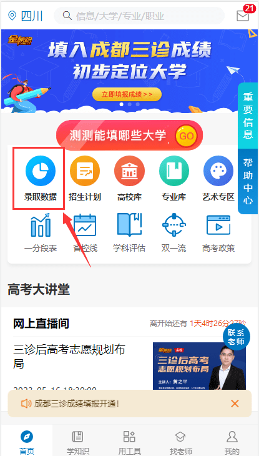
Task: Open the mail inbox with 21 badge
Action: coord(243,16)
